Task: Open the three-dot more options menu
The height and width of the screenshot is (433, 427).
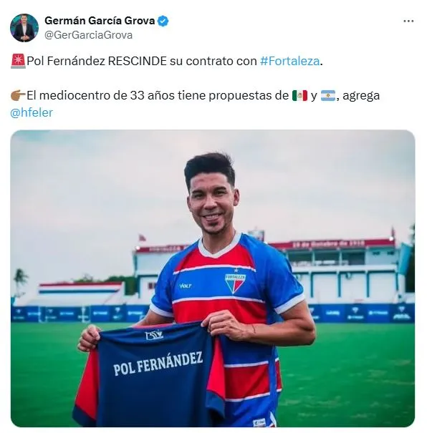Action: [408, 21]
